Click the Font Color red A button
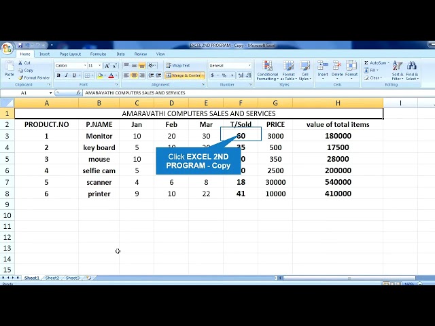Viewport: 435px width, 326px height. 111,75
